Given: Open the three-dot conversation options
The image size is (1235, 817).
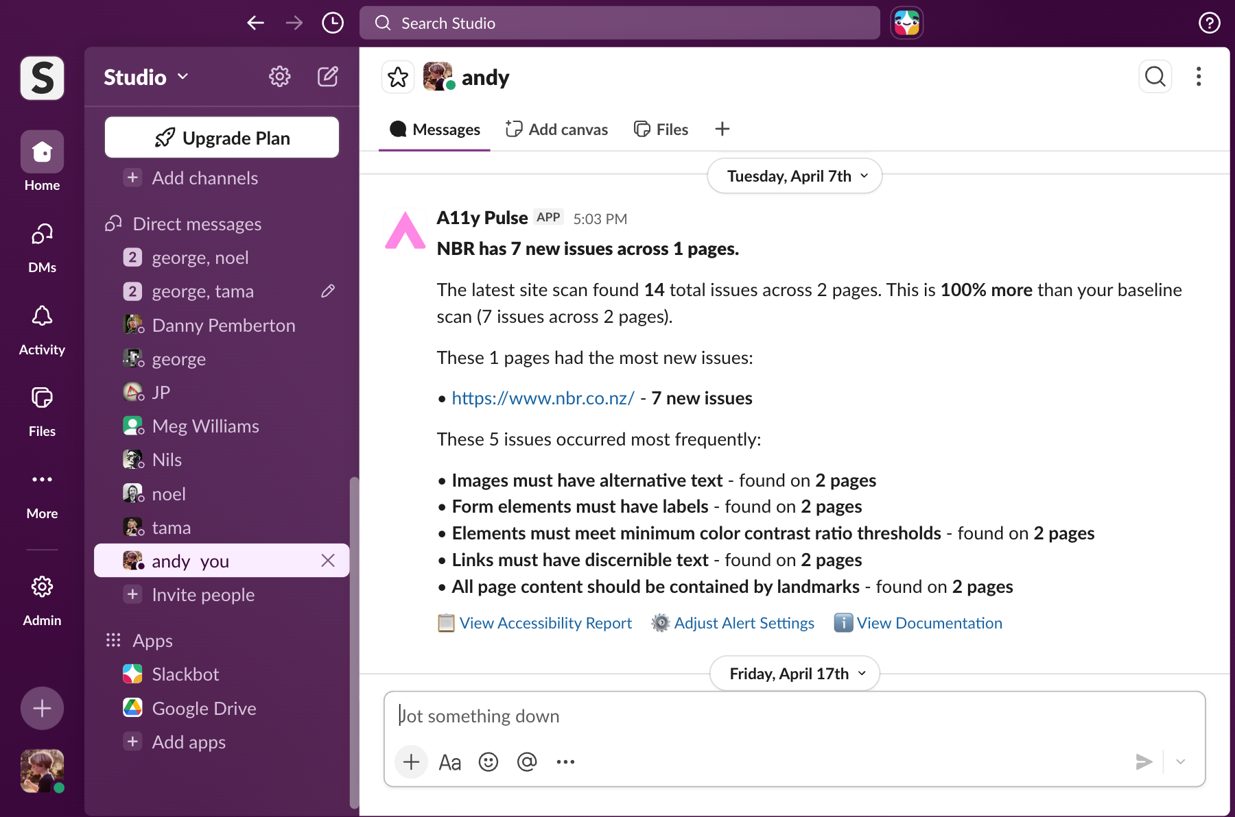Looking at the screenshot, I should pos(1199,76).
